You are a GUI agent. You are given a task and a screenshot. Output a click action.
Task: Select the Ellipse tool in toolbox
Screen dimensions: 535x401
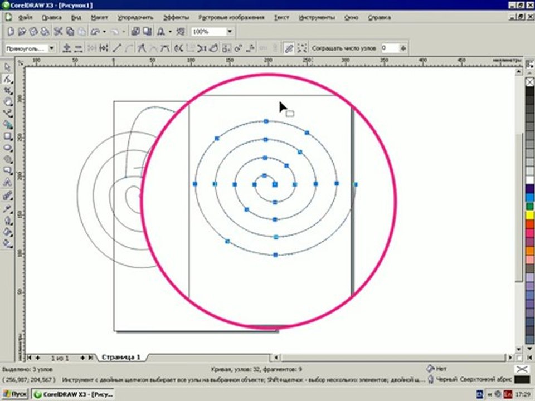tap(7, 148)
